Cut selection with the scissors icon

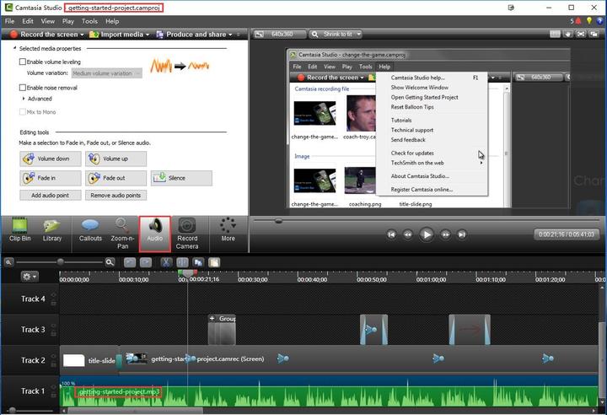[166, 262]
